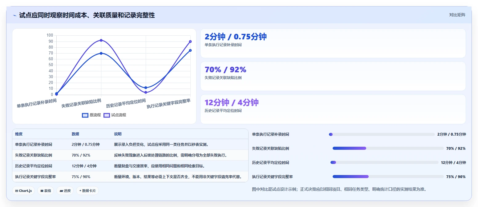This screenshot has width=478, height=207.
Task: Open the 12分钟 / 4分钟 data card
Action: point(333,109)
